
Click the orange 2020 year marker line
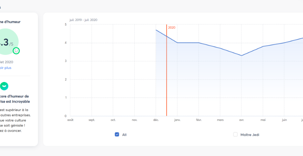pos(166,70)
